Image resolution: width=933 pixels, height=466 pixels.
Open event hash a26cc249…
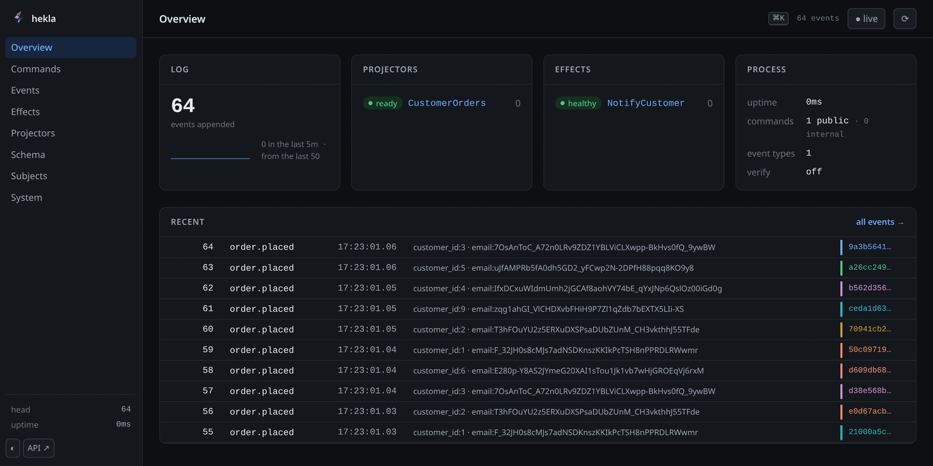coord(870,268)
